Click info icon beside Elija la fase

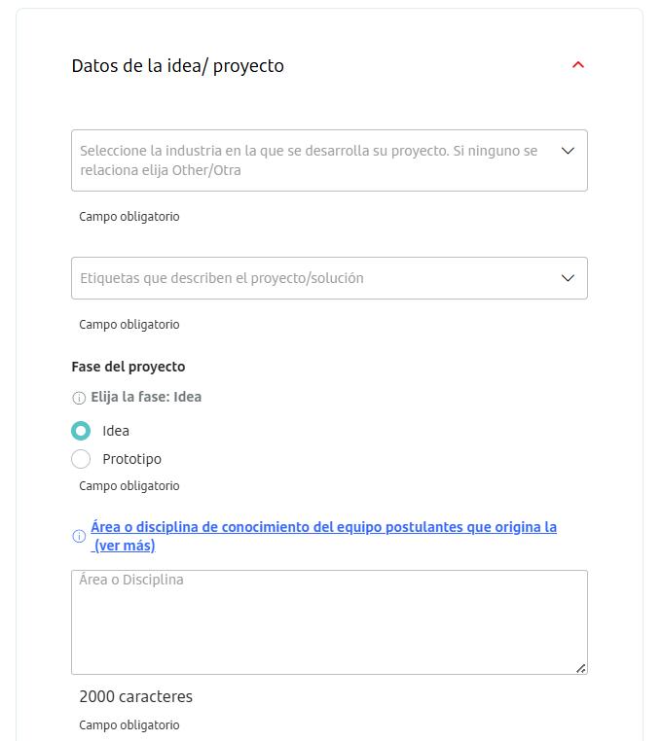point(79,398)
